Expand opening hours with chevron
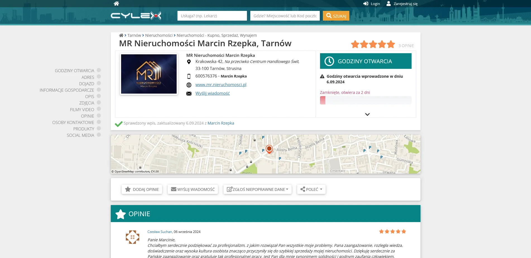This screenshot has width=531, height=258. coord(367,114)
